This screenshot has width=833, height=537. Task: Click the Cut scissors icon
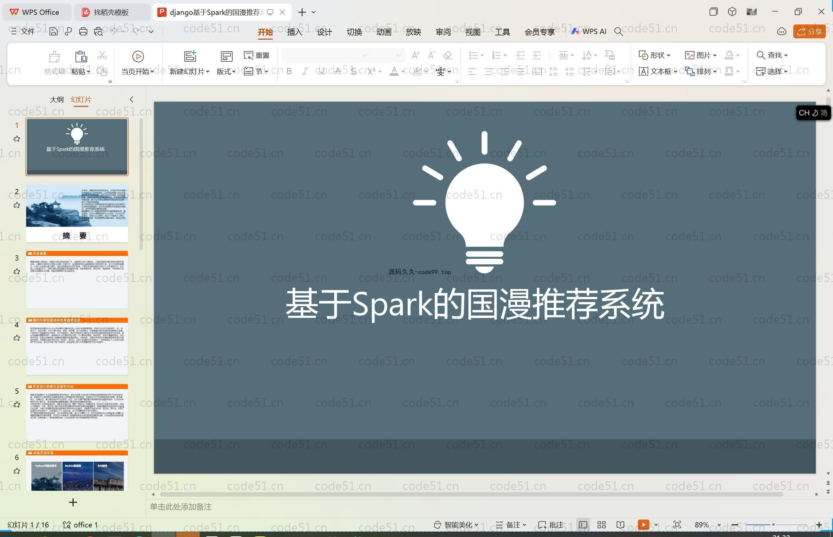[102, 55]
